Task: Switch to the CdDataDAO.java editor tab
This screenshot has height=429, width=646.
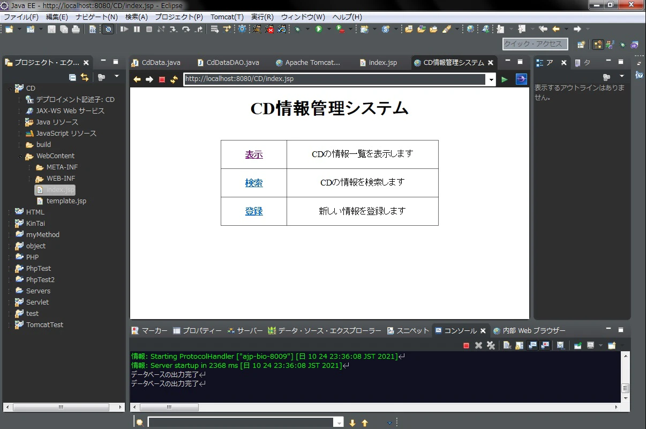Action: [x=228, y=63]
